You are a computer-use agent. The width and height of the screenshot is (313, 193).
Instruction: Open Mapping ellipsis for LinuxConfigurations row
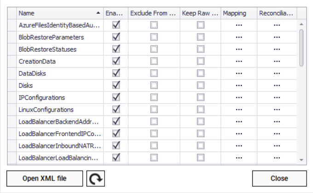pyautogui.click(x=239, y=109)
